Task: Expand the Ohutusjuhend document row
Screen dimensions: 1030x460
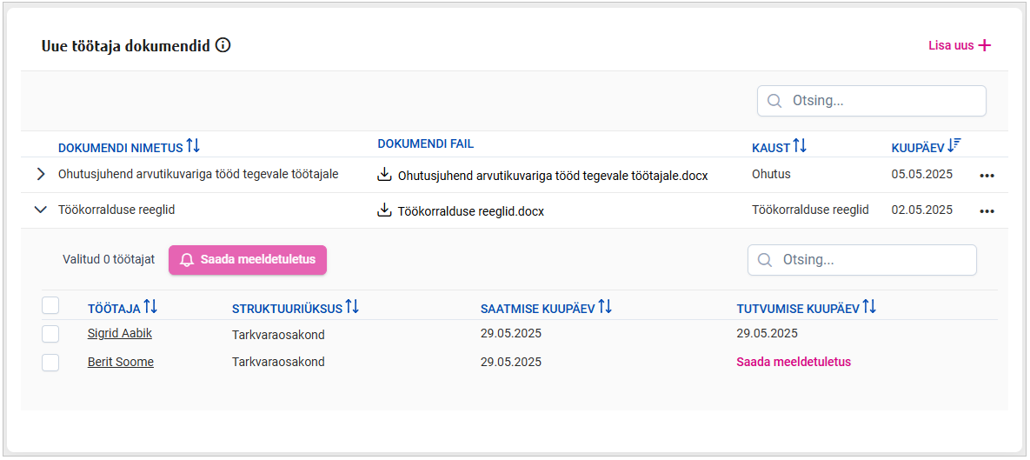Action: [x=40, y=175]
